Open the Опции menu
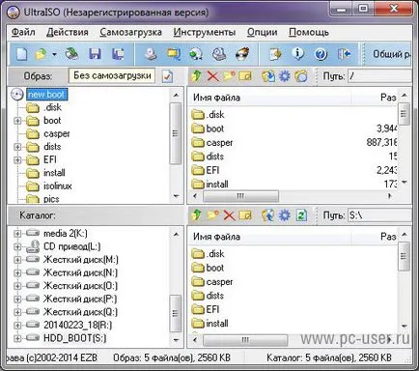The width and height of the screenshot is (419, 371). (x=262, y=32)
